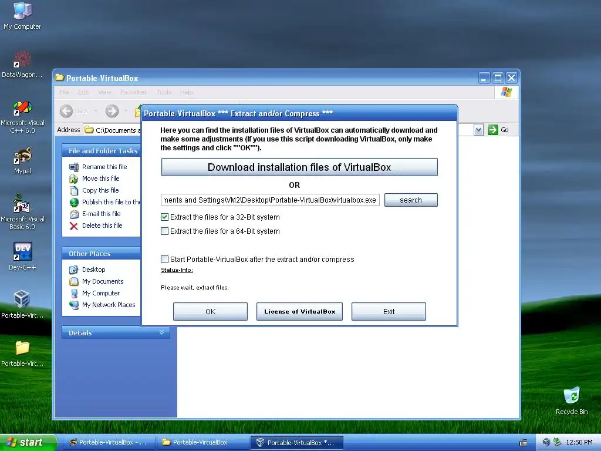Click the virtualbox.exe path input field

tap(270, 200)
